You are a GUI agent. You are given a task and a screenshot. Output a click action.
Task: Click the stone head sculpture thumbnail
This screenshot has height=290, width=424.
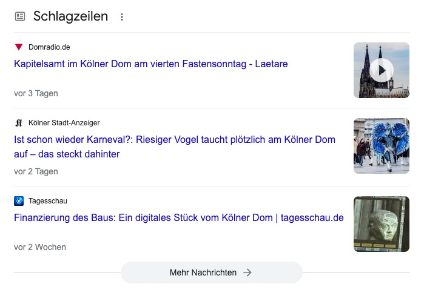(382, 224)
